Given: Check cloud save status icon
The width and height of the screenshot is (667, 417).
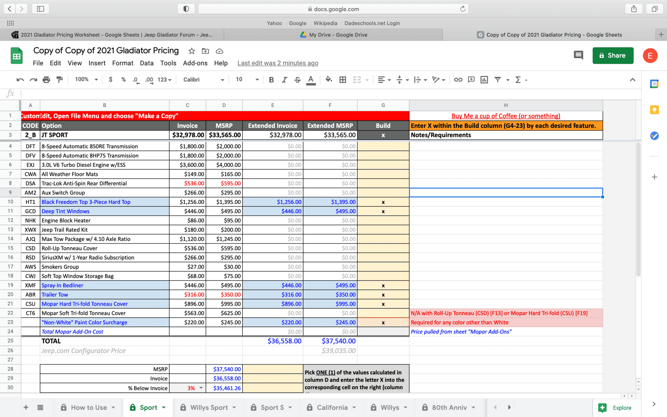Looking at the screenshot, I should [219, 51].
